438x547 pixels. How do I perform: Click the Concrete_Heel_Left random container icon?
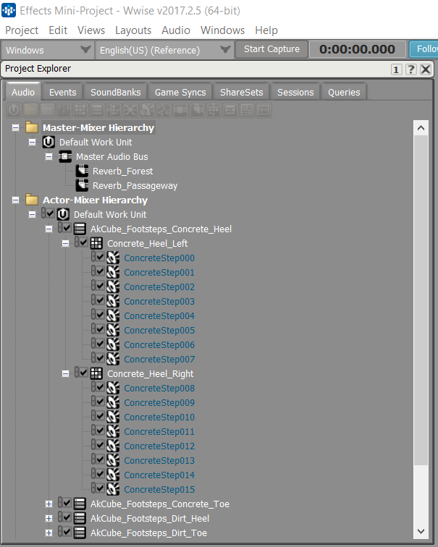pyautogui.click(x=96, y=243)
